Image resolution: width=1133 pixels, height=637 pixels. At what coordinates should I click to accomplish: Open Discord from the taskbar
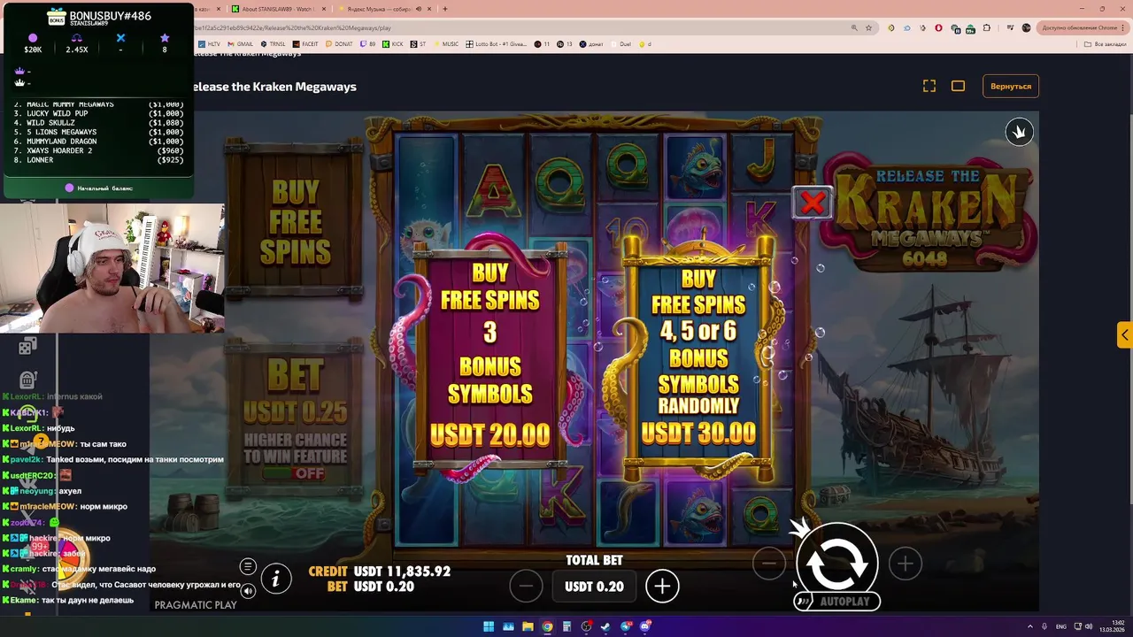click(645, 626)
